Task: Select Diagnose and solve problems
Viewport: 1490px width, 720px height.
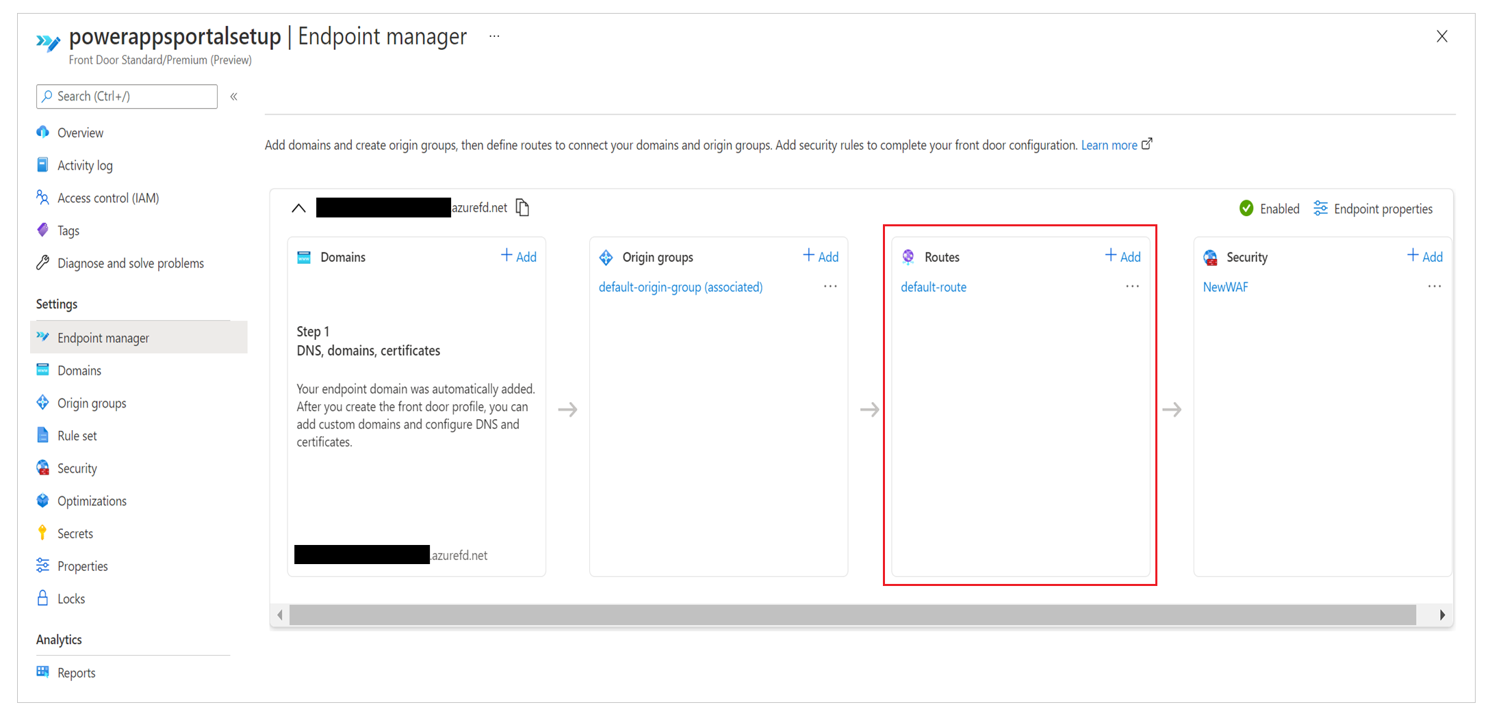Action: (131, 263)
